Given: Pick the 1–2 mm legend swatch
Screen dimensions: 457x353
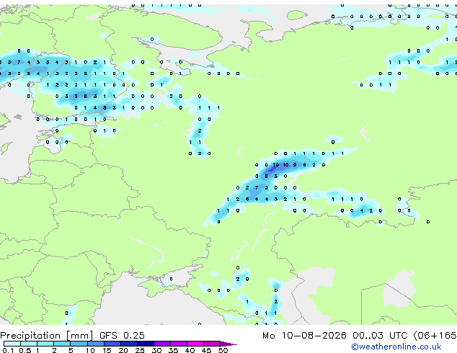Looking at the screenshot, I should tap(45, 344).
